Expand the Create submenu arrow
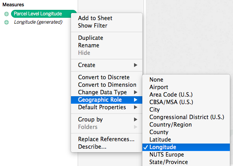 click(x=135, y=65)
